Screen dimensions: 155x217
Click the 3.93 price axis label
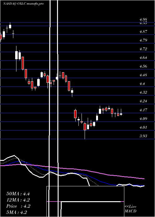coord(143,136)
